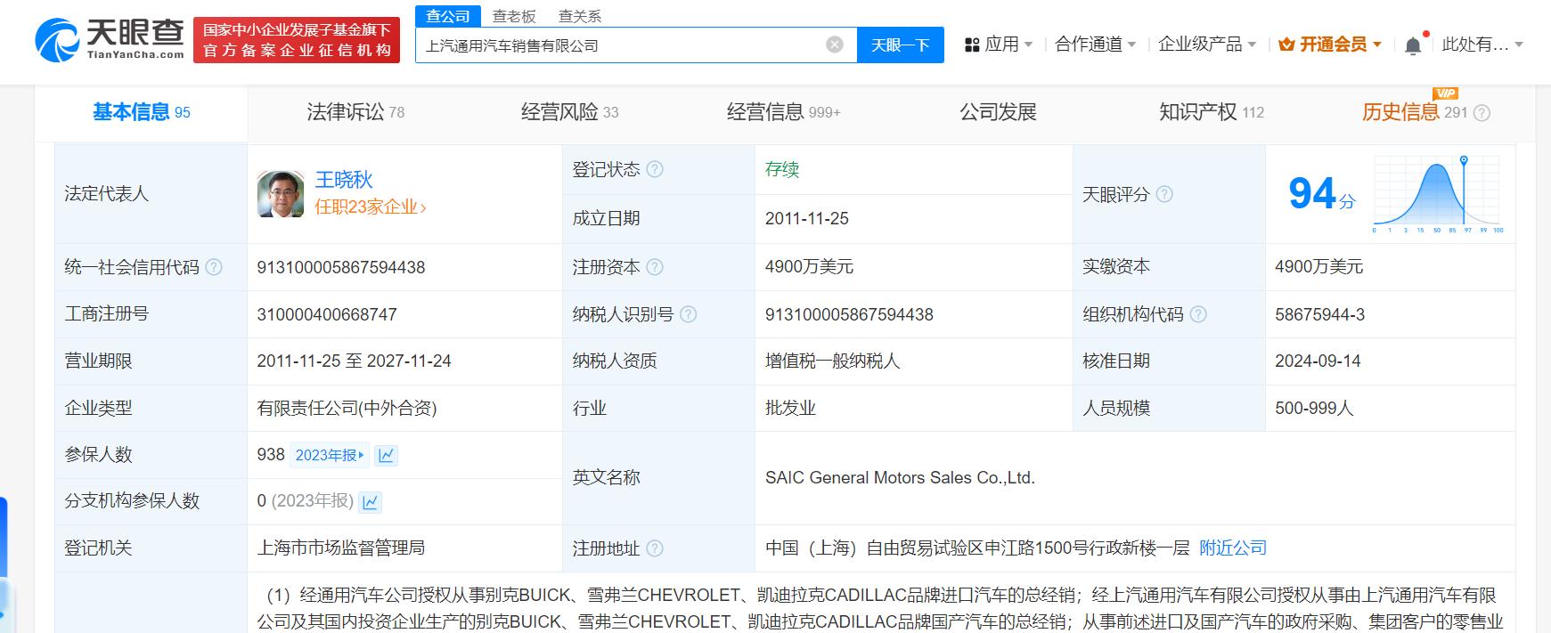Open the 经营风险 tab
Image resolution: width=1551 pixels, height=633 pixels.
pos(569,112)
